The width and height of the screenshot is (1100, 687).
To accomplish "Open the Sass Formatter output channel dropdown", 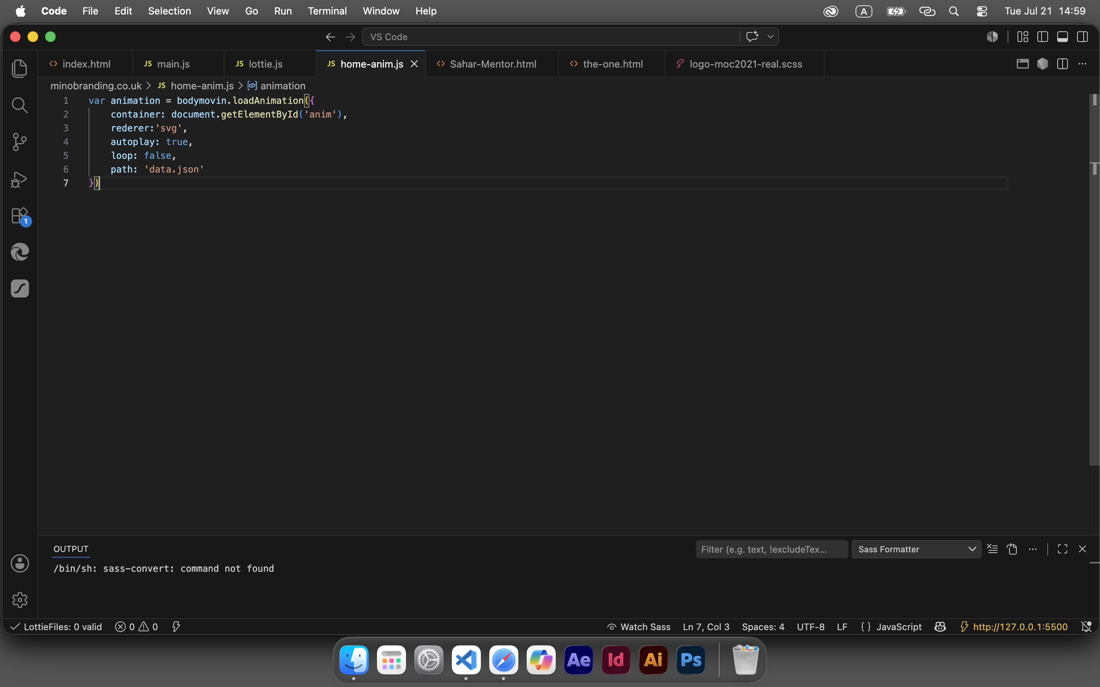I will coord(916,549).
